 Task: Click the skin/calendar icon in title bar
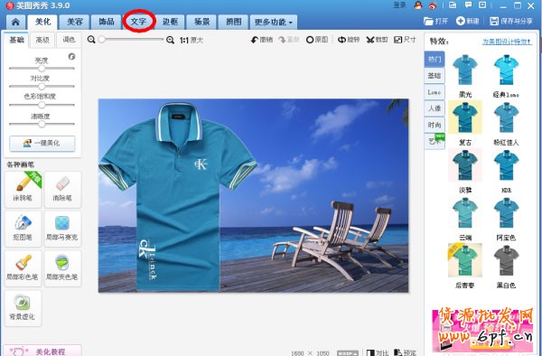pyautogui.click(x=453, y=5)
